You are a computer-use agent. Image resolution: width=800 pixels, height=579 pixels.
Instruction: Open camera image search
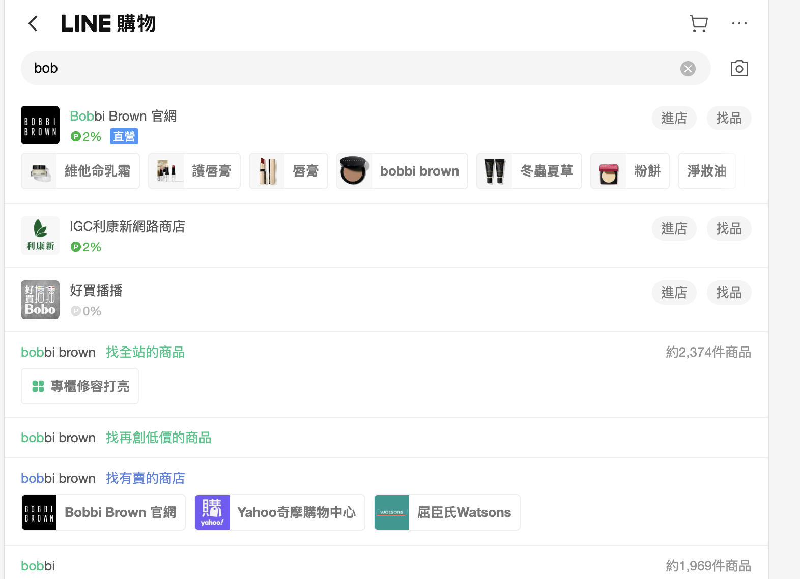pos(739,68)
